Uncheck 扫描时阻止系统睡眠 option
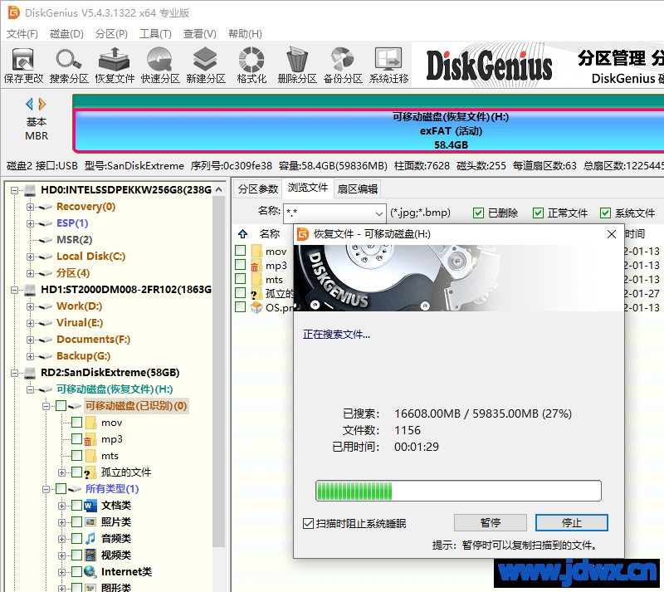Viewport: 664px width, 592px height. pos(308,524)
